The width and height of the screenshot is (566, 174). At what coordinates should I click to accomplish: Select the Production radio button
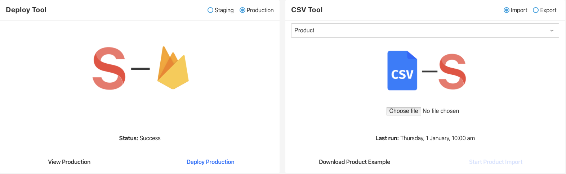point(242,10)
